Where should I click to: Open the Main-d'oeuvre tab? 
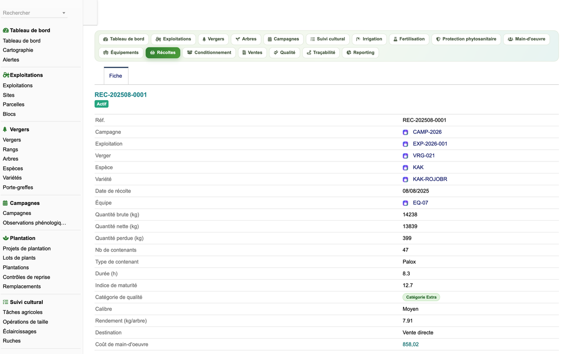[526, 39]
